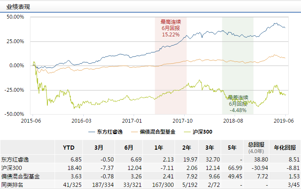Click the 18.40 YTD value for 沪深300

(74, 168)
